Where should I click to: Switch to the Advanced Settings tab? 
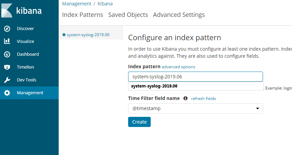tap(179, 15)
